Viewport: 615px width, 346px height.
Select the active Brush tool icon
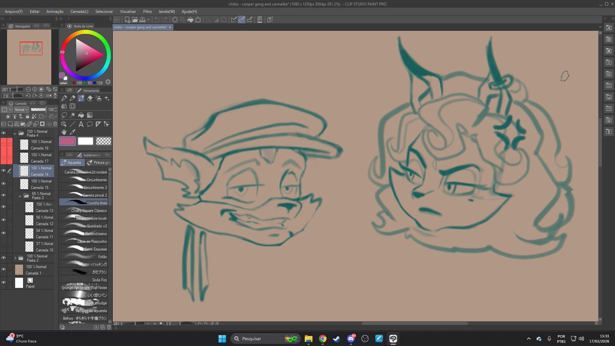81,98
